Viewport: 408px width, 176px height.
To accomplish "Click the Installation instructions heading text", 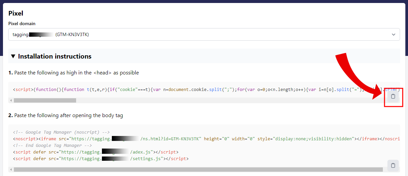I will [x=55, y=57].
